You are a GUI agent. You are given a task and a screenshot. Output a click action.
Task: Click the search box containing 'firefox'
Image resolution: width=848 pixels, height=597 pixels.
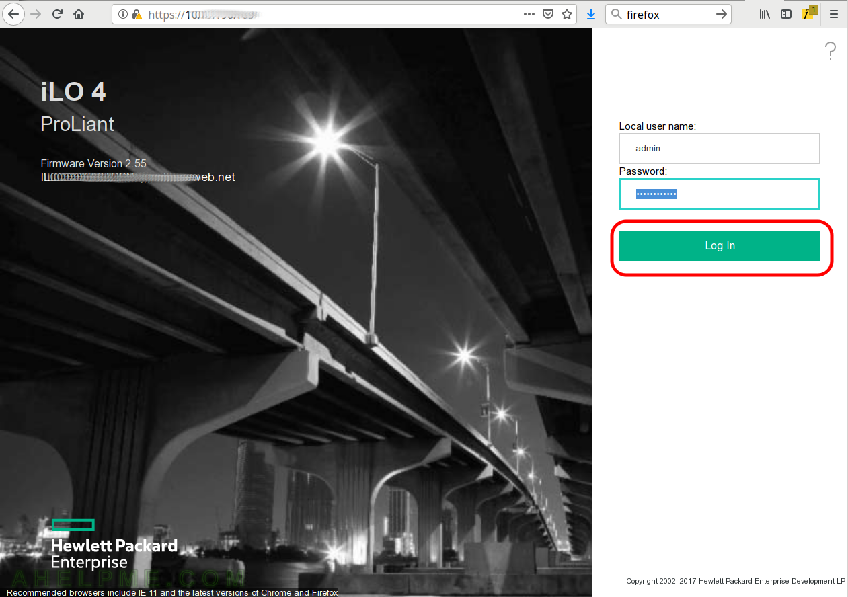tap(669, 14)
